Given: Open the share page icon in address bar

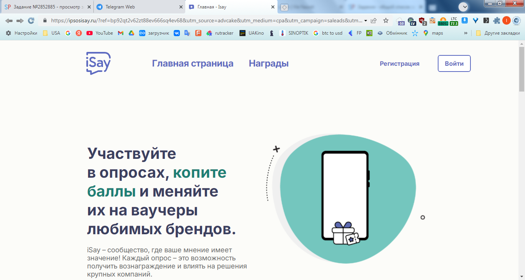Looking at the screenshot, I should (374, 21).
